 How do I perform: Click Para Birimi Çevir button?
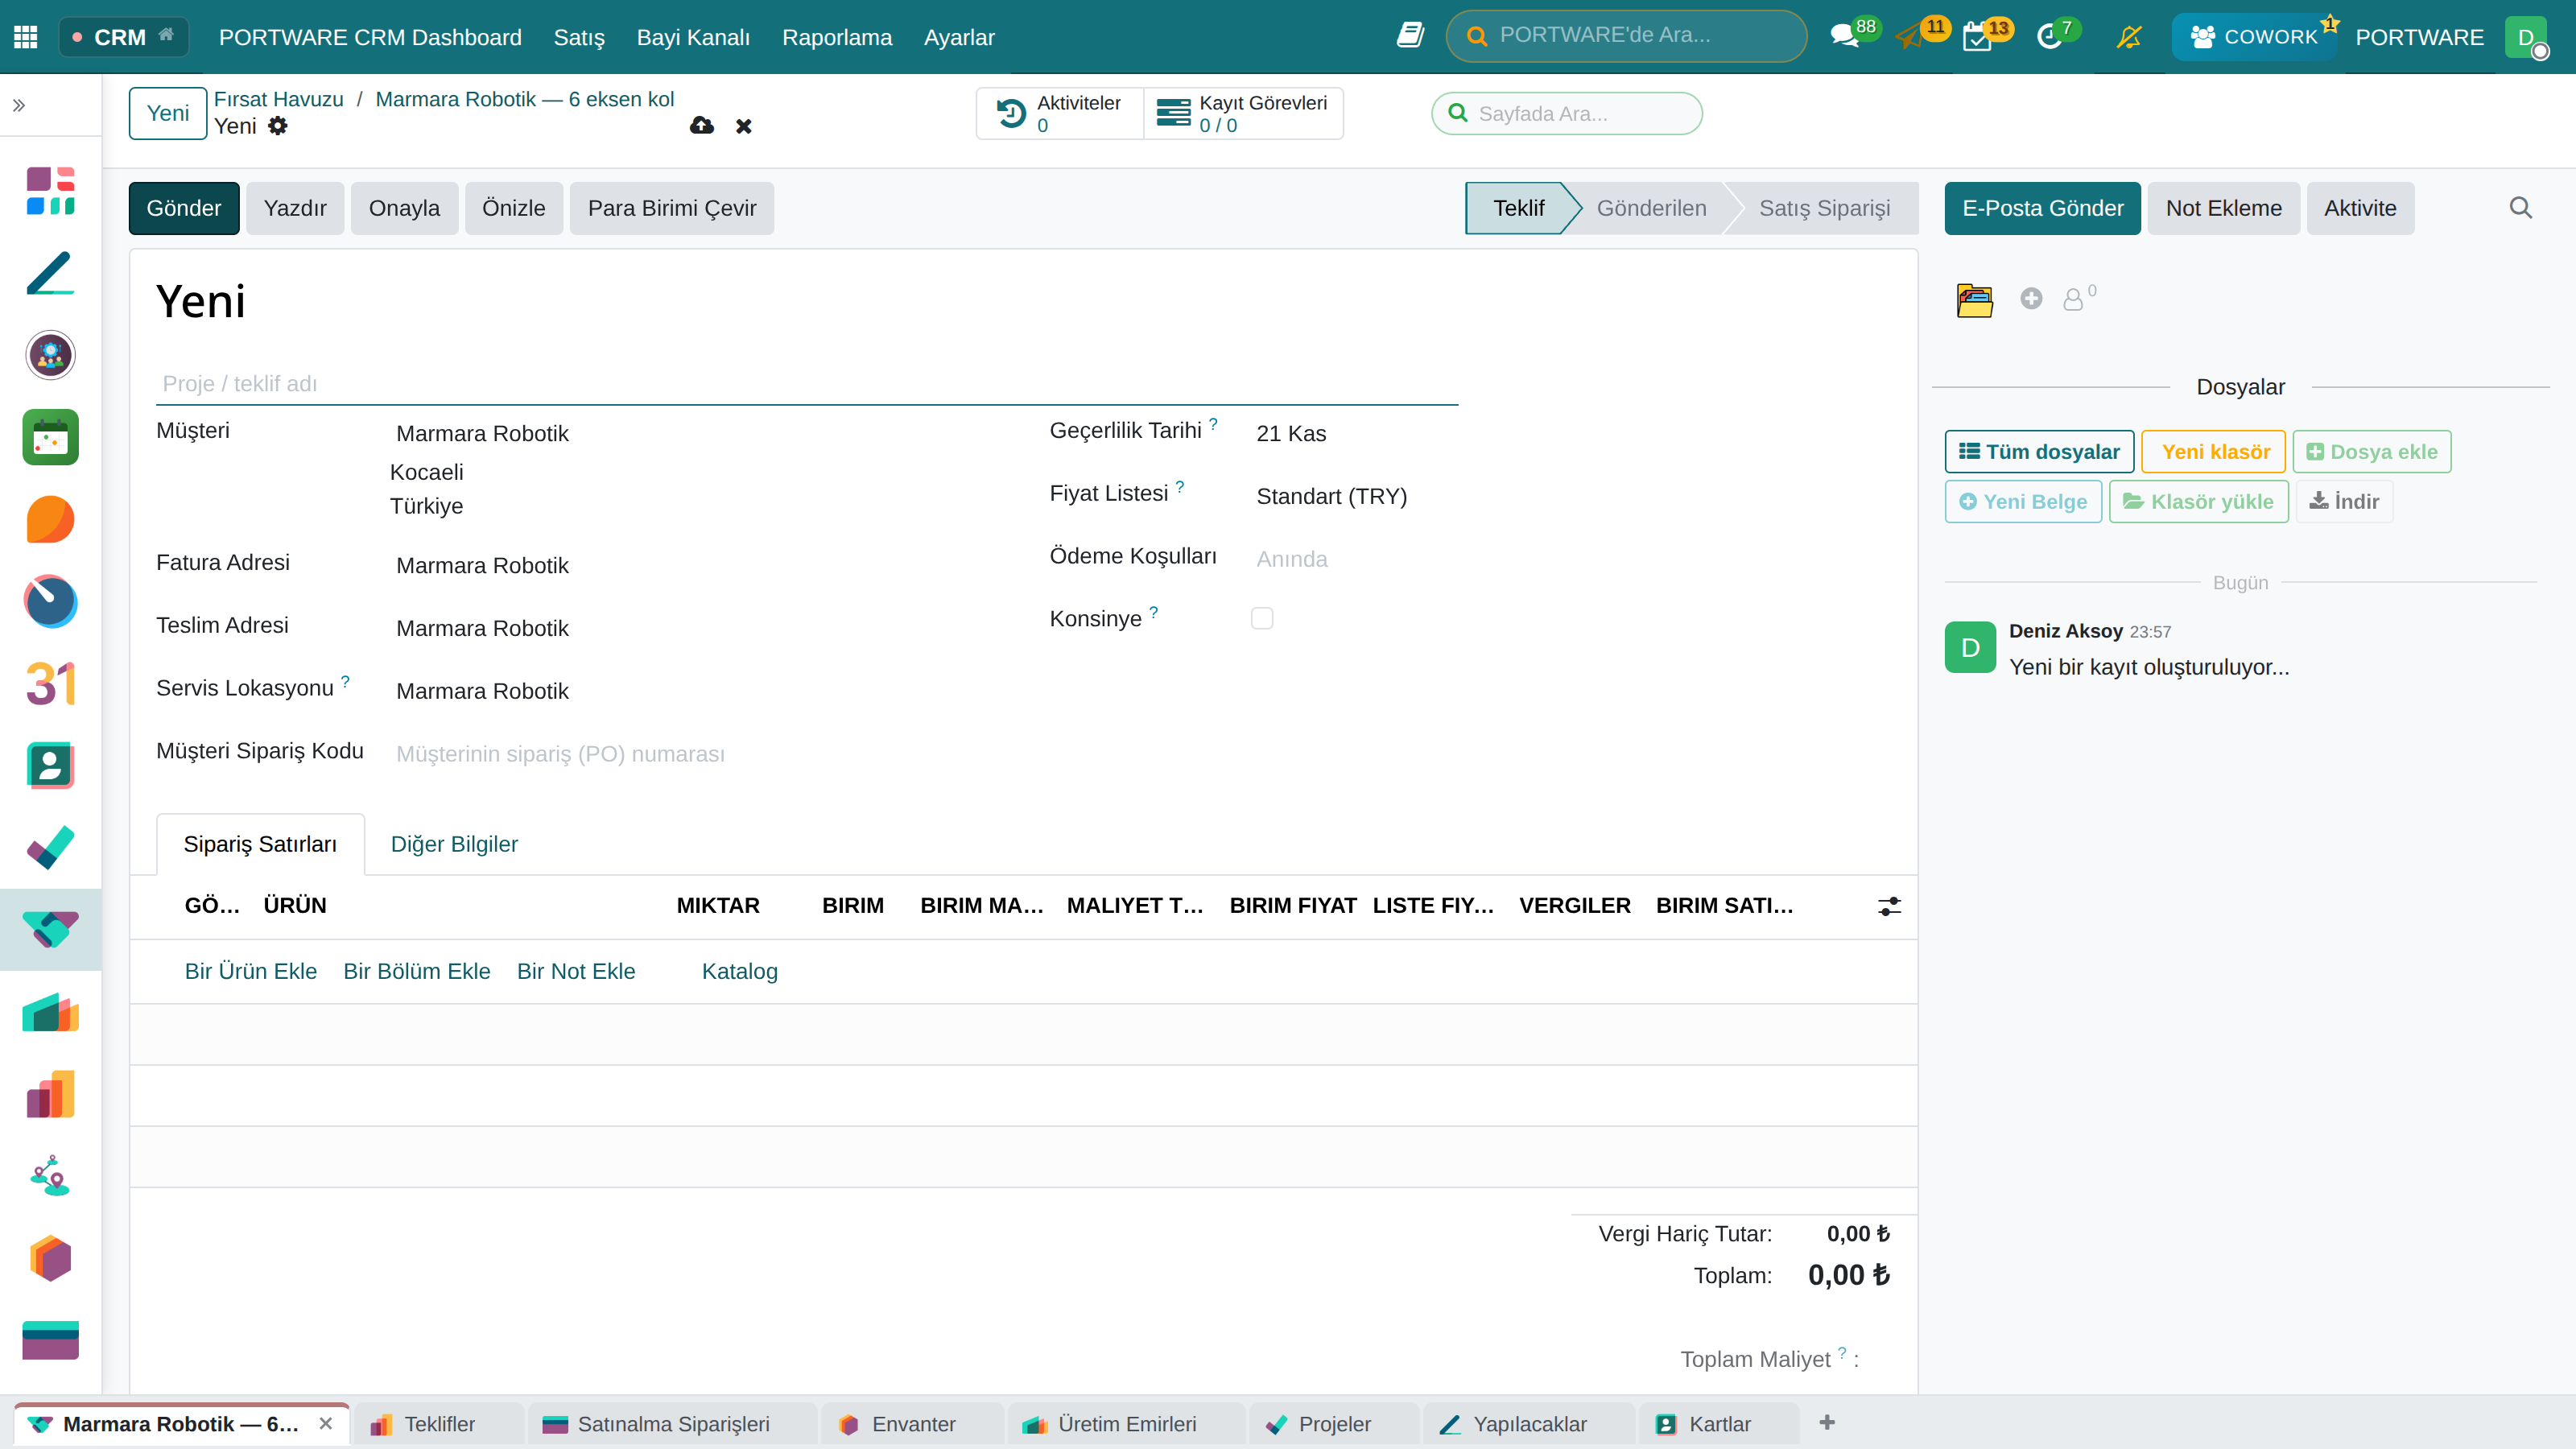(672, 208)
